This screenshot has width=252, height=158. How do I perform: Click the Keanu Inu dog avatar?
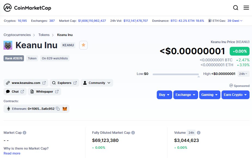click(8, 45)
